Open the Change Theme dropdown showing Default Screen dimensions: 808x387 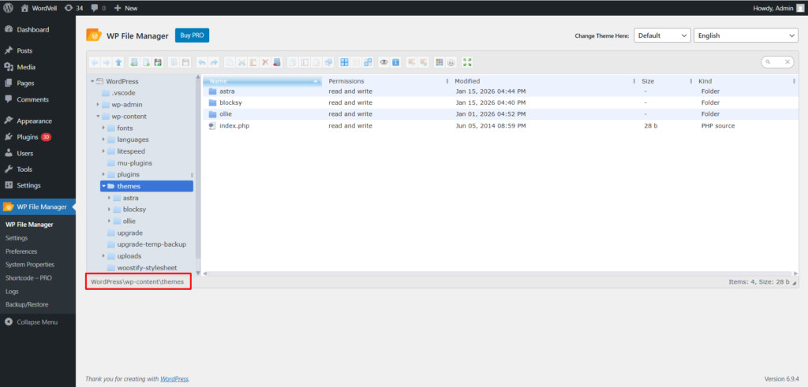(x=662, y=35)
